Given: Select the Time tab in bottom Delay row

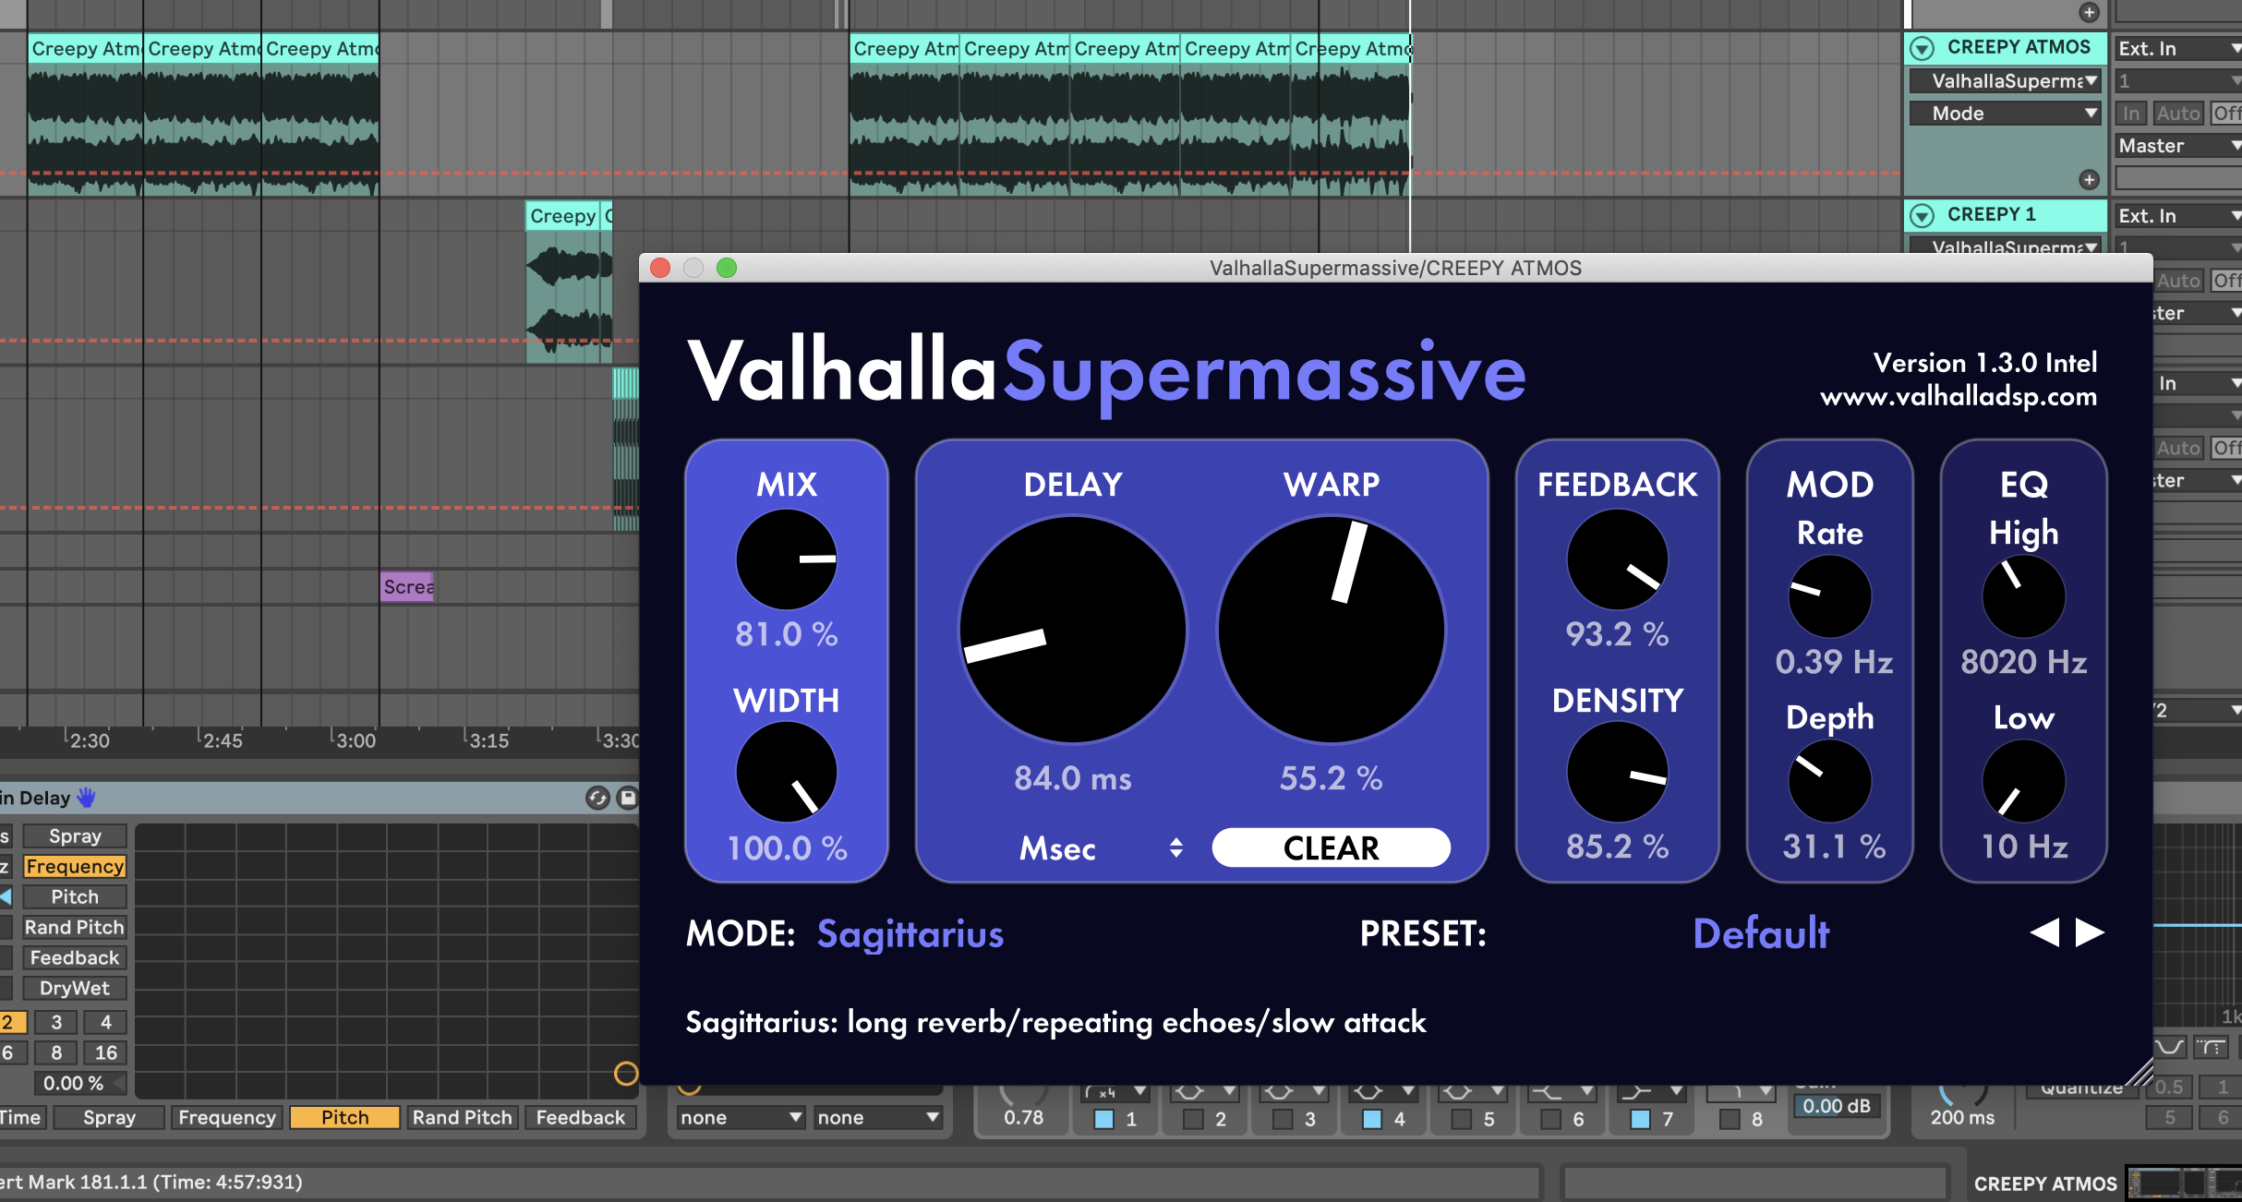Looking at the screenshot, I should [21, 1117].
